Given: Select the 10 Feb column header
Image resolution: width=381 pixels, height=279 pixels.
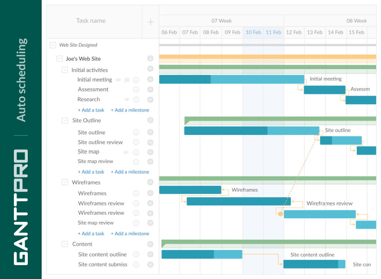Looking at the screenshot, I should pos(253,32).
